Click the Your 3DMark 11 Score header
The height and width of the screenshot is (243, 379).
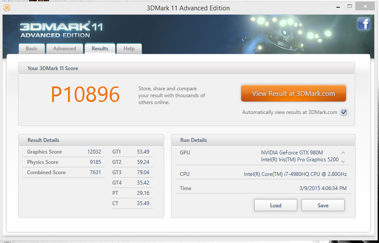[x=187, y=68]
